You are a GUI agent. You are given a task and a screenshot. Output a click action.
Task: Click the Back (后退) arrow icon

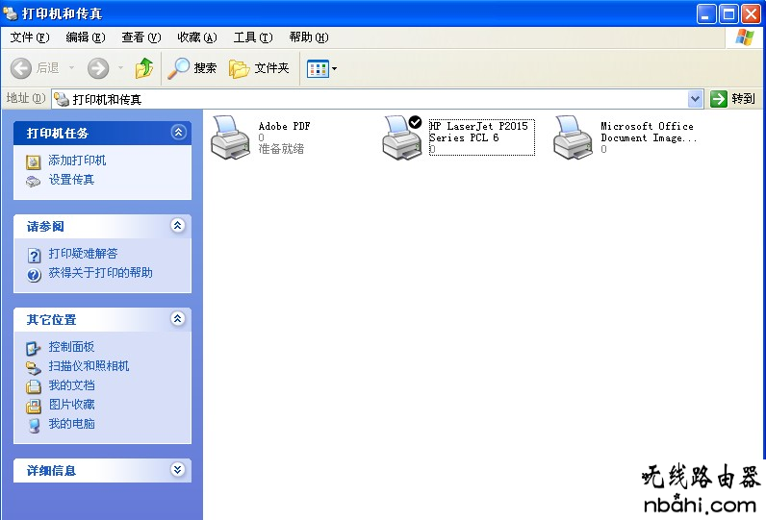point(21,68)
